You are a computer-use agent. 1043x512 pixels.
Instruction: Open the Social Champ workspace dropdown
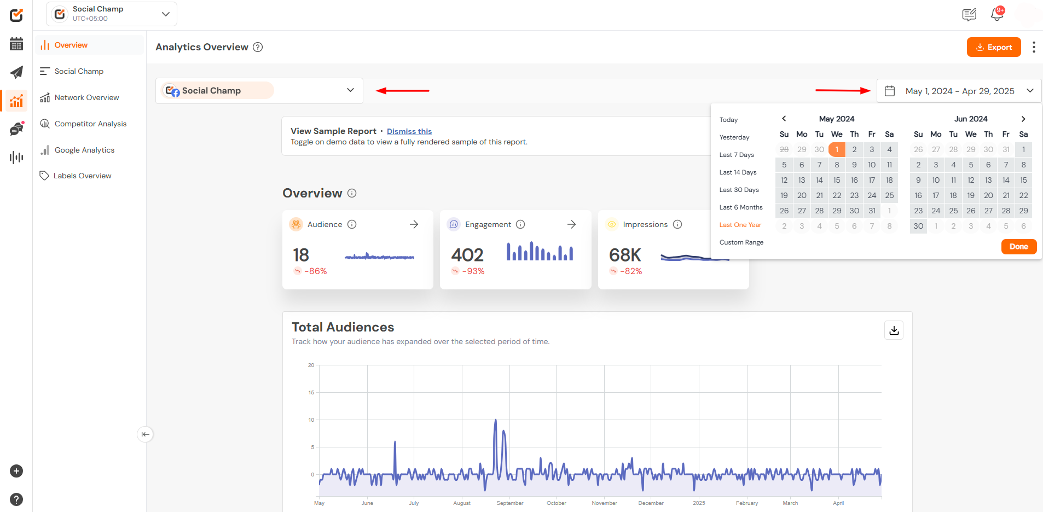(112, 14)
